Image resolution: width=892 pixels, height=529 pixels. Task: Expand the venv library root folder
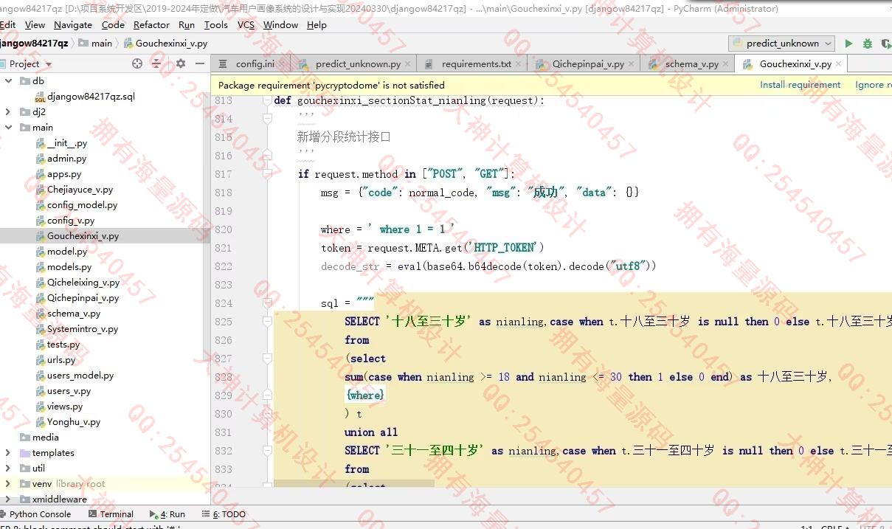[7, 484]
